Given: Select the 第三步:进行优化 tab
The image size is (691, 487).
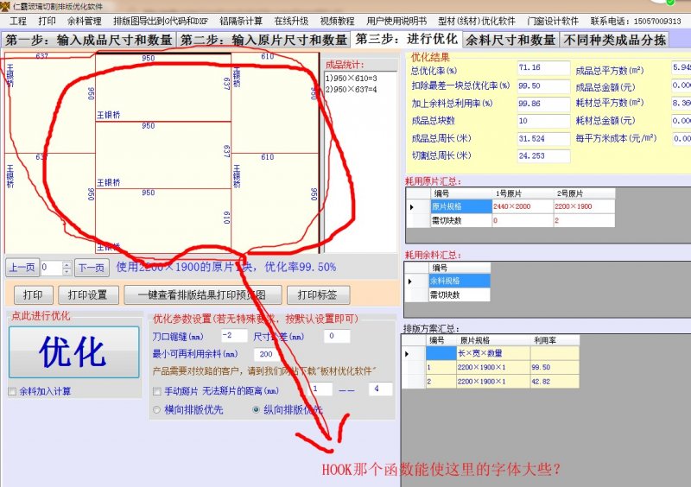Looking at the screenshot, I should pyautogui.click(x=406, y=39).
